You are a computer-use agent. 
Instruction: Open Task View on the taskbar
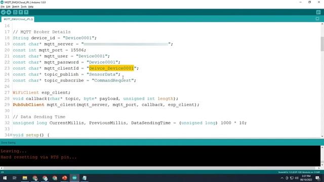coord(15,178)
